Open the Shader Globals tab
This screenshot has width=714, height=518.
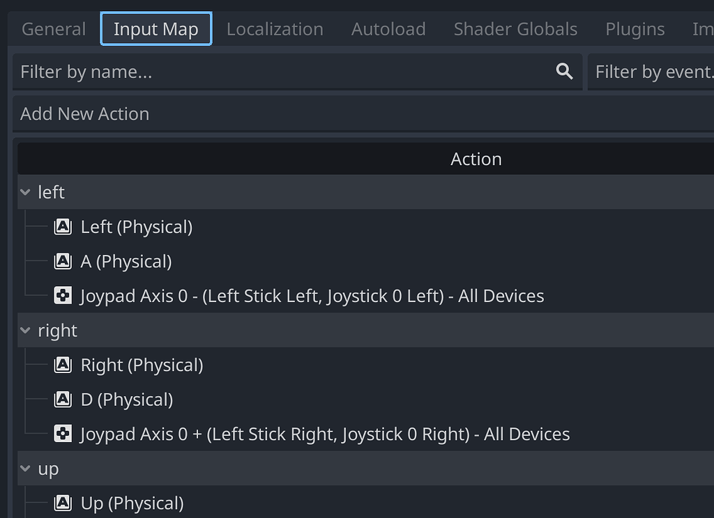coord(515,29)
